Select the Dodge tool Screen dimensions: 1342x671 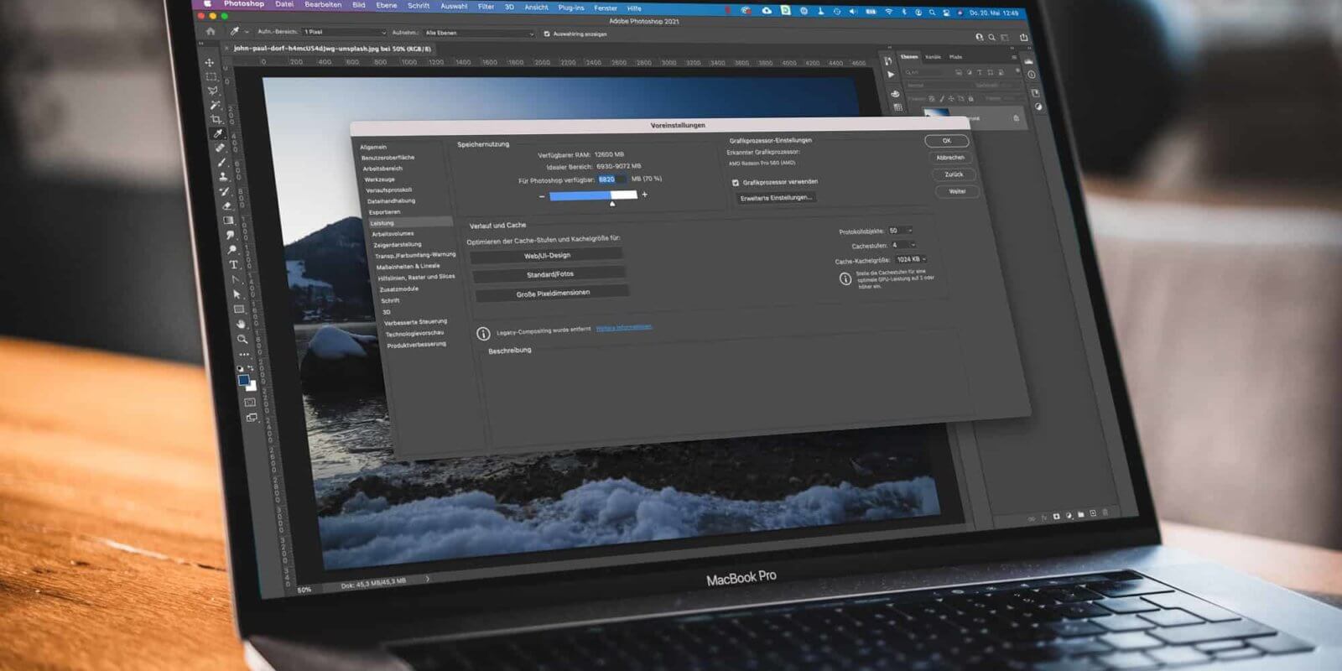coord(231,249)
